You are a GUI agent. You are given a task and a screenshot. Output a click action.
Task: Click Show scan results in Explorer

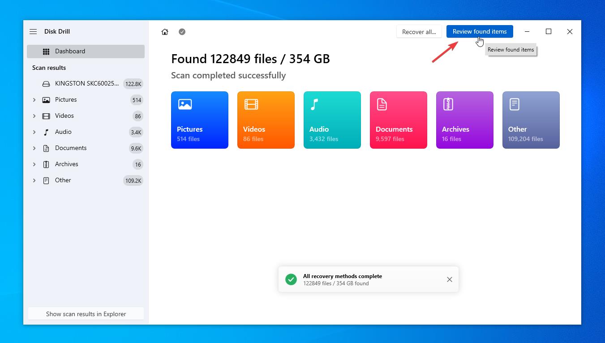pos(86,314)
